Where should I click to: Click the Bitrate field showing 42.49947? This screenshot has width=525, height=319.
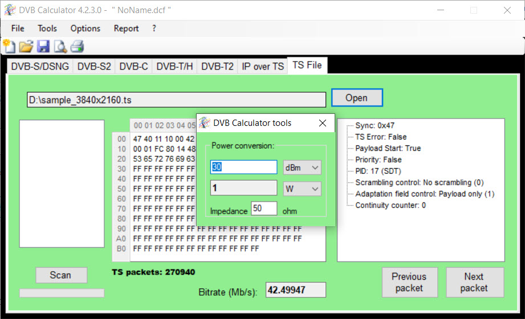296,290
